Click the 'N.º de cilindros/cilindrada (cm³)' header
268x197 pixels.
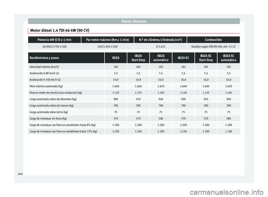pyautogui.click(x=160, y=40)
